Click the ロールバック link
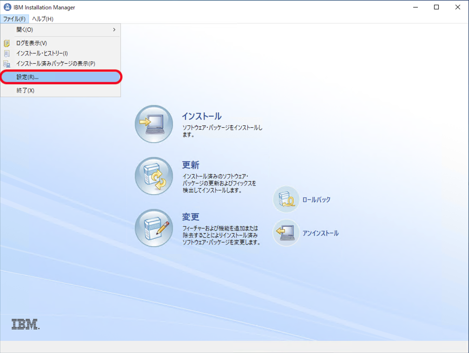The height and width of the screenshot is (353, 469). tap(317, 200)
